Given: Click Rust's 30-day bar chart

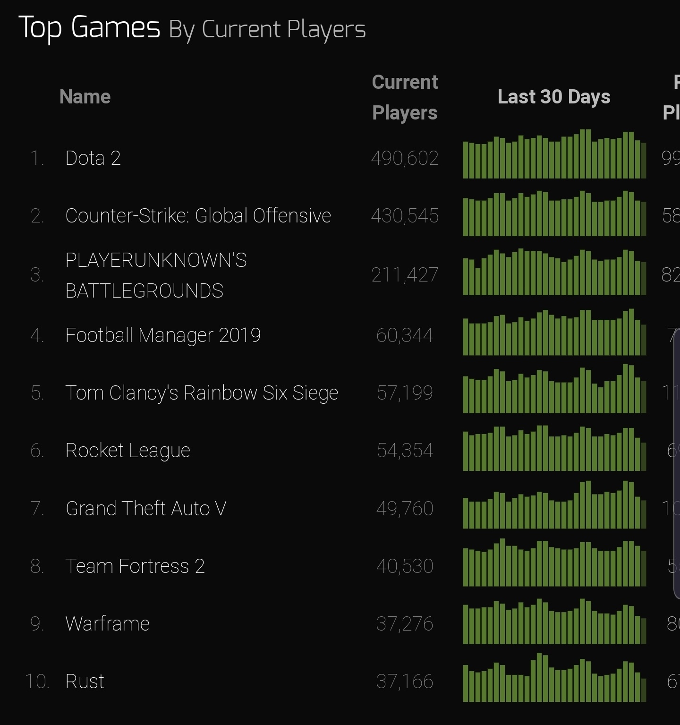Looking at the screenshot, I should pos(554,677).
